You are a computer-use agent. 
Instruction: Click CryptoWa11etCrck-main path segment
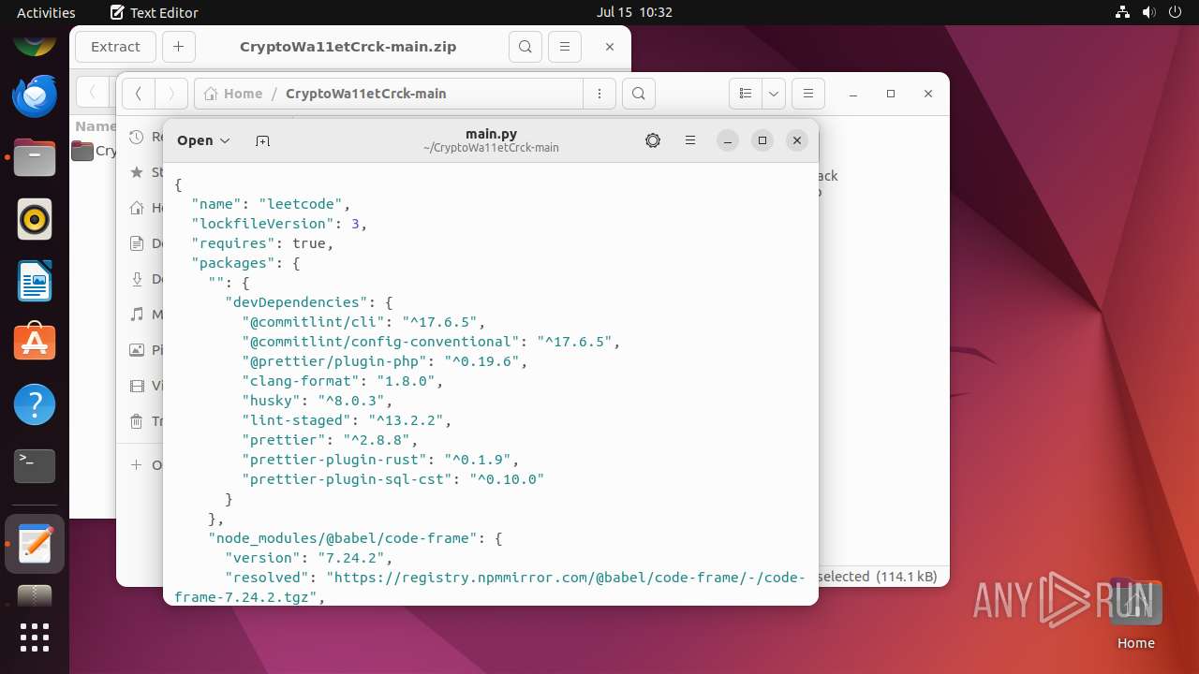[x=365, y=94]
